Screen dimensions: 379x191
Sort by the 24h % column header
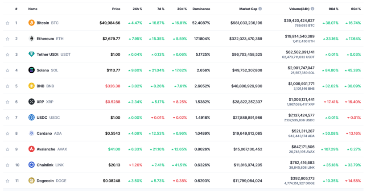pos(137,9)
